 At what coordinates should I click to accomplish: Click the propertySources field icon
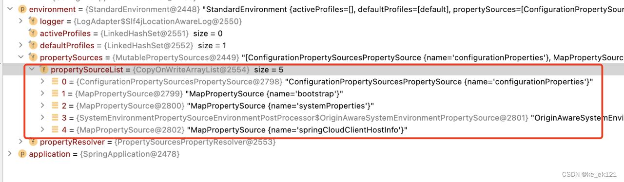click(33, 58)
